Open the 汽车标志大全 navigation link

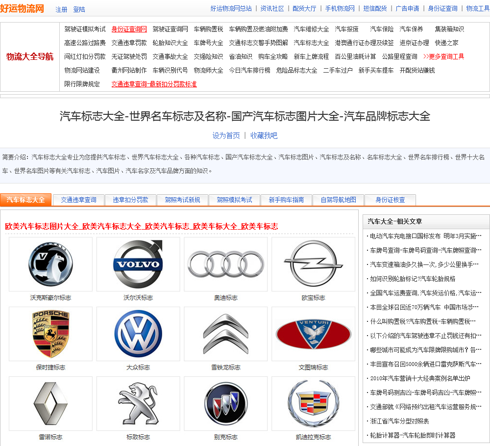[x=311, y=43]
